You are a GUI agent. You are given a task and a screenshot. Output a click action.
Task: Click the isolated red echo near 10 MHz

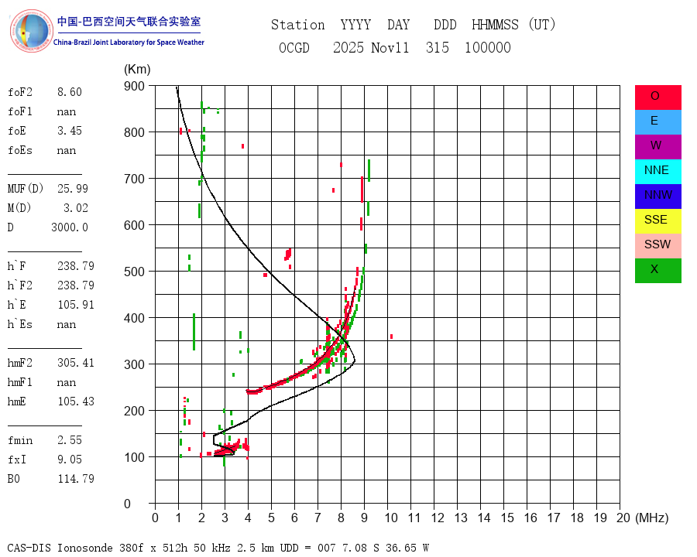pyautogui.click(x=391, y=337)
